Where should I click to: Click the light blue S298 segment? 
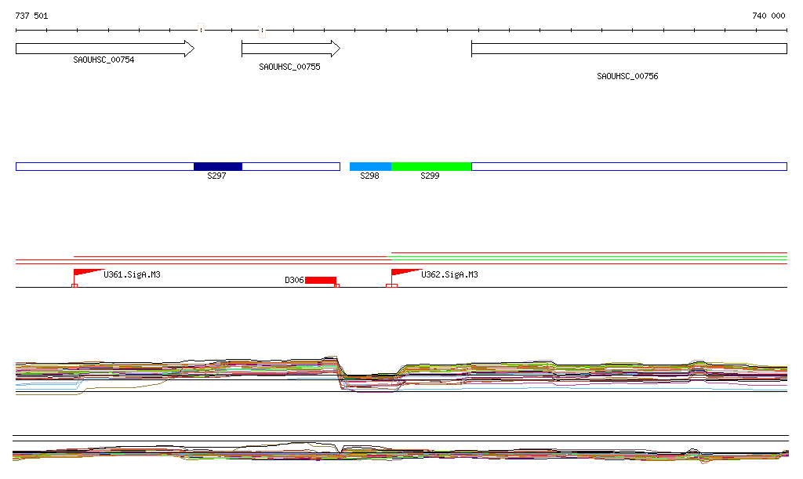pos(370,166)
